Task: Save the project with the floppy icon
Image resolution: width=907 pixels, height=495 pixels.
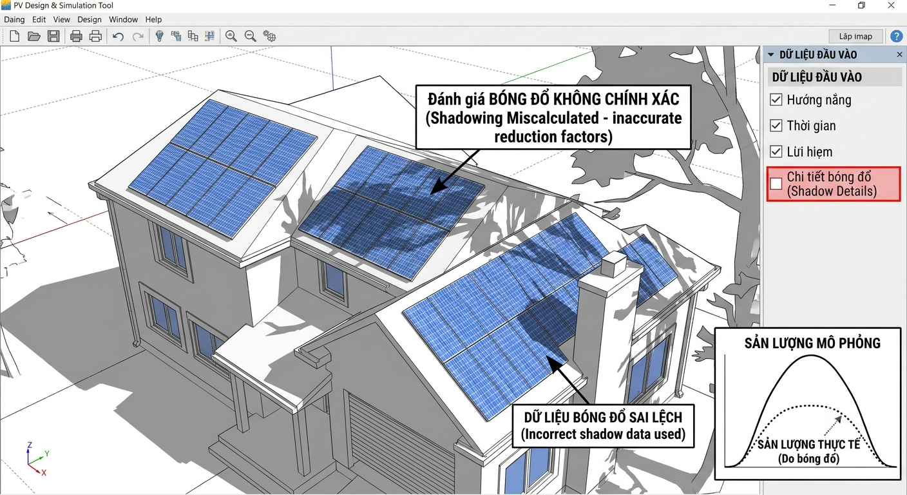Action: [53, 36]
